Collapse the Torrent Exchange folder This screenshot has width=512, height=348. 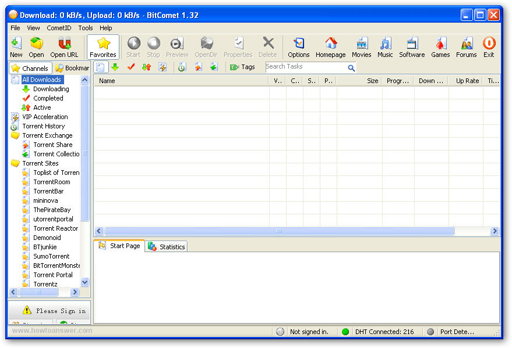click(x=47, y=135)
